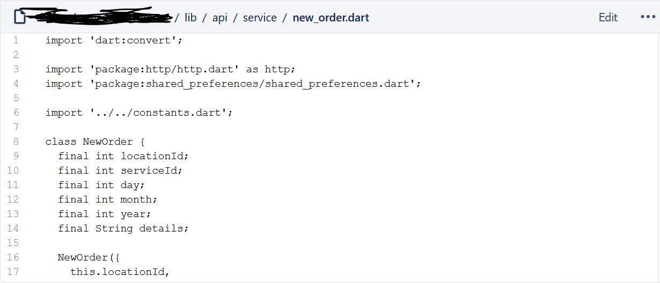The image size is (660, 283).
Task: Click the file icon beside breadcrumb path
Action: 20,18
